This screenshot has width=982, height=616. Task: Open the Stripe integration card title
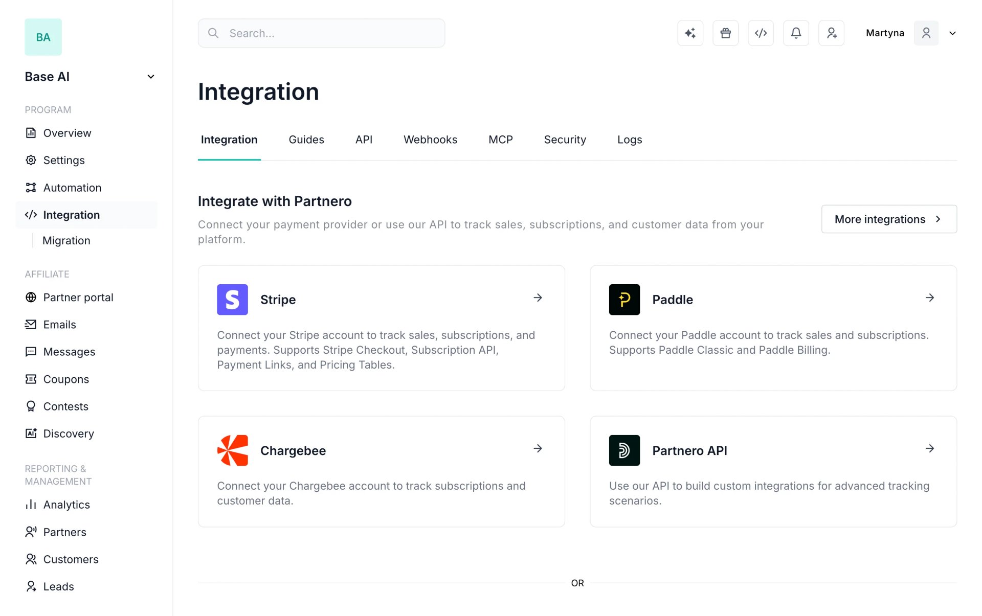point(278,300)
